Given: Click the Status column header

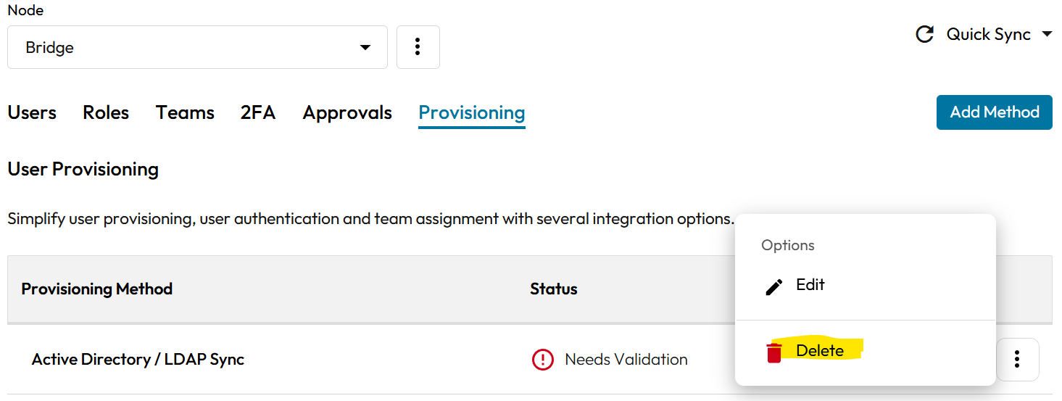Looking at the screenshot, I should (554, 289).
